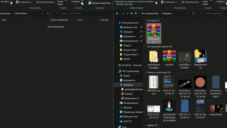Viewport: 227px width, 128px height.
Task: Click ColorTexture breadcrumb in the address bar
Action: [21, 14]
